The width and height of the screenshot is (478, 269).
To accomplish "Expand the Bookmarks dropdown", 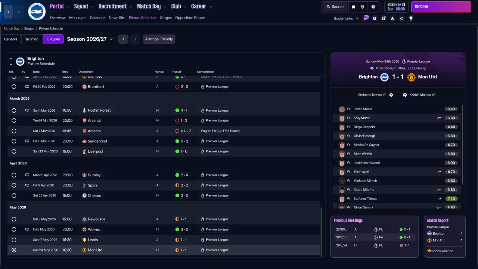I will point(346,18).
